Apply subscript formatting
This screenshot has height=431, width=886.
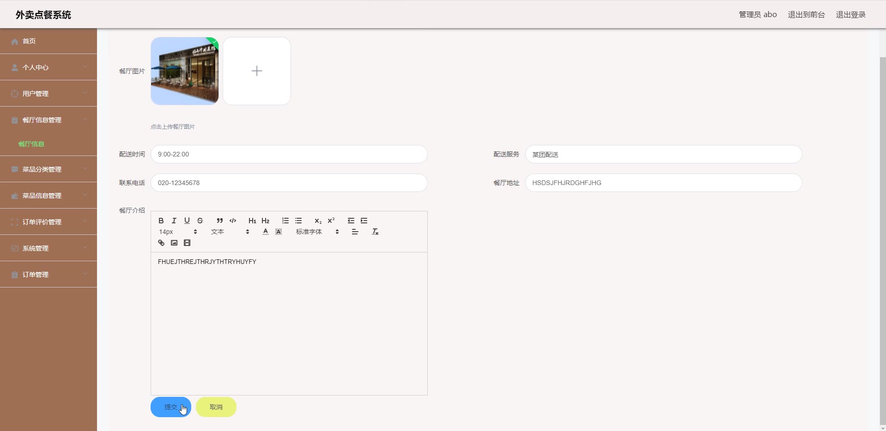318,221
